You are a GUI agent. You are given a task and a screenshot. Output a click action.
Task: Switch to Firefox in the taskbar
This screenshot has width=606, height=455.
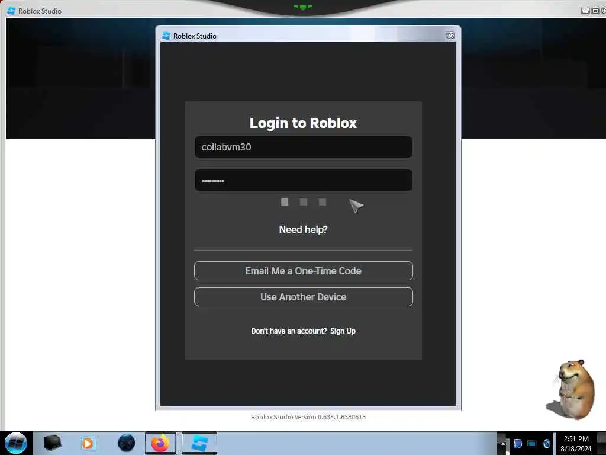click(160, 443)
